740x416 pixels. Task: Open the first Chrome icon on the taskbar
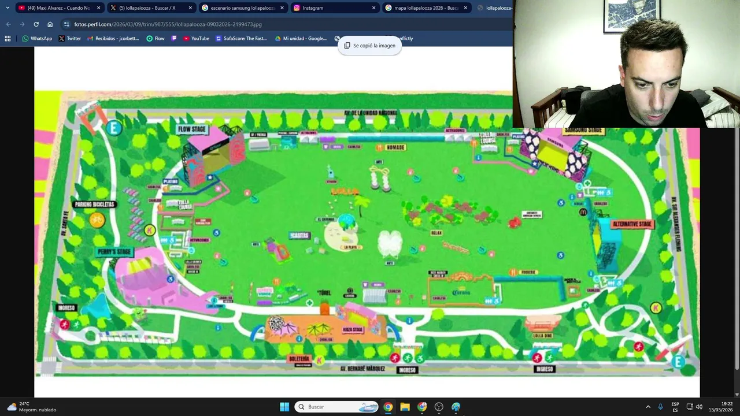(x=388, y=407)
